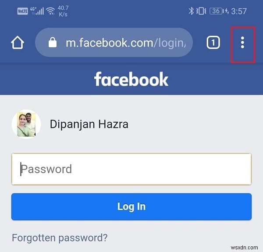Tap the battery level indicator
263x252 pixels.
coord(216,11)
